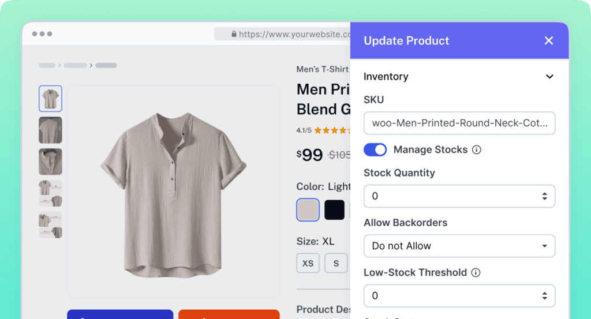This screenshot has height=319, width=591.
Task: Click the main shirt product image
Action: pos(173,192)
